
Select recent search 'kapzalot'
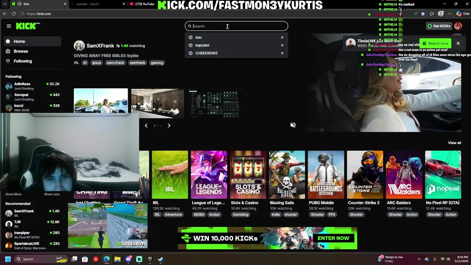pyautogui.click(x=202, y=45)
